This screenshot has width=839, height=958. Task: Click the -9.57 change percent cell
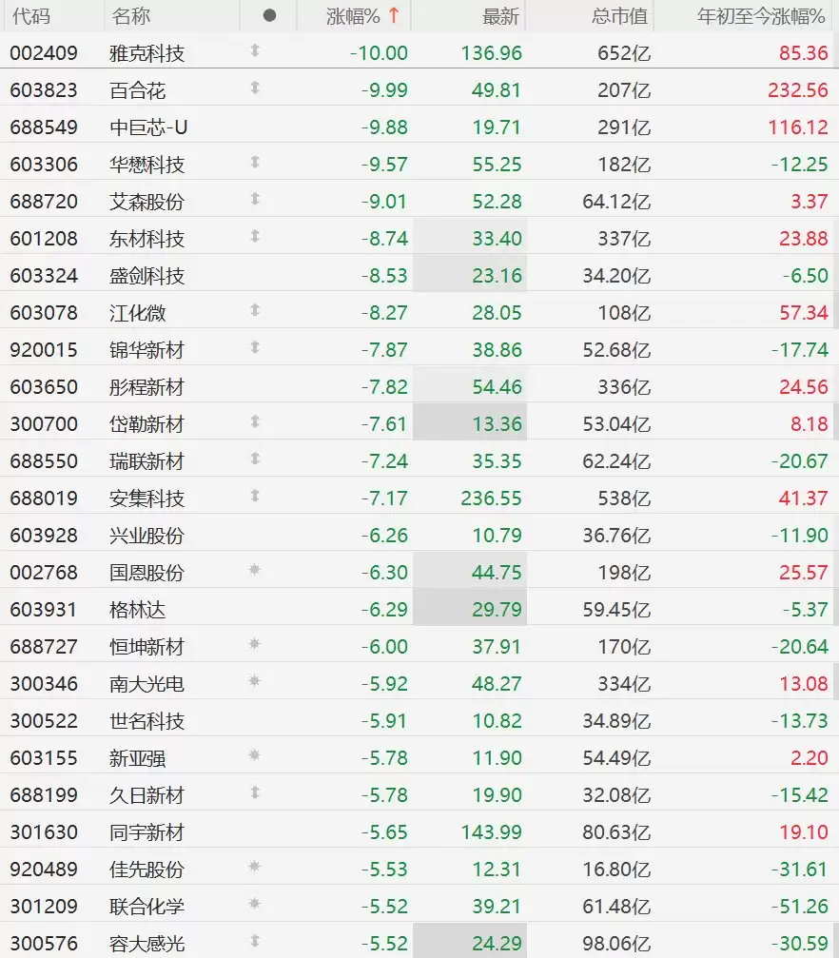coord(384,165)
